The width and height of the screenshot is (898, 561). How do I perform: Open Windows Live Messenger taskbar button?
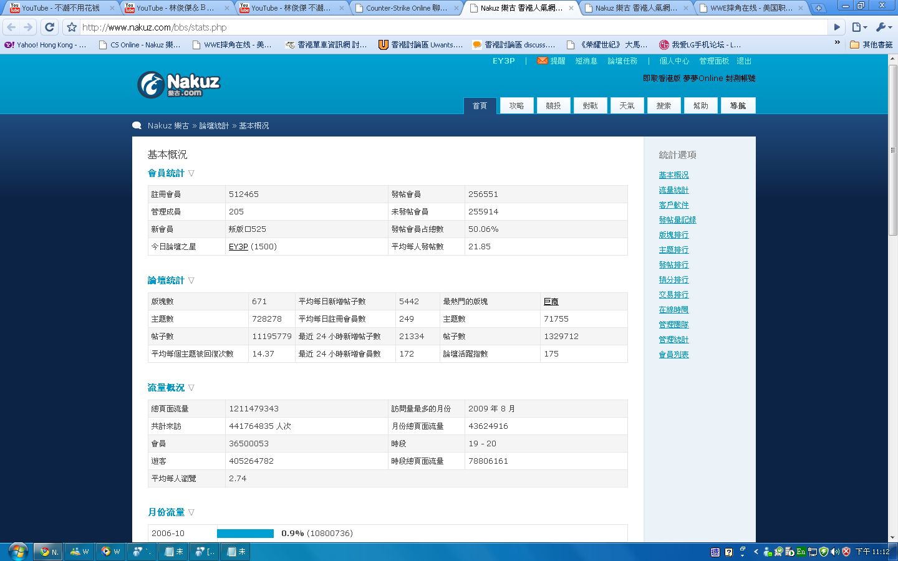coord(79,551)
